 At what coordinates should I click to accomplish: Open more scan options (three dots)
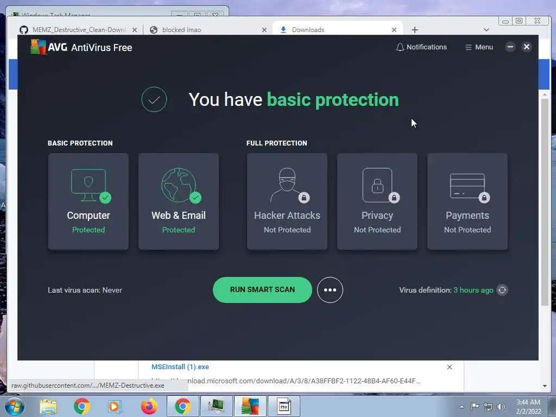coord(330,290)
